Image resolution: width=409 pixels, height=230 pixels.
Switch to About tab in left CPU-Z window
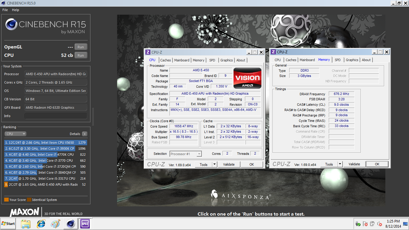click(241, 60)
